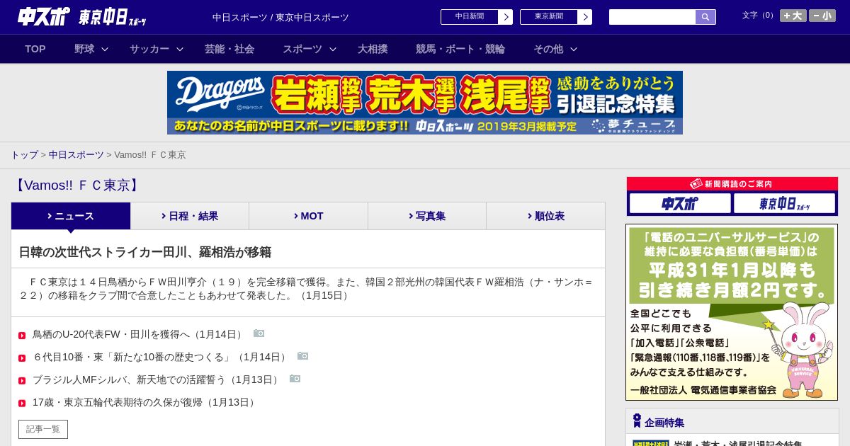This screenshot has height=446, width=850.
Task: Open the 野球 navigation menu
Action: click(x=84, y=49)
